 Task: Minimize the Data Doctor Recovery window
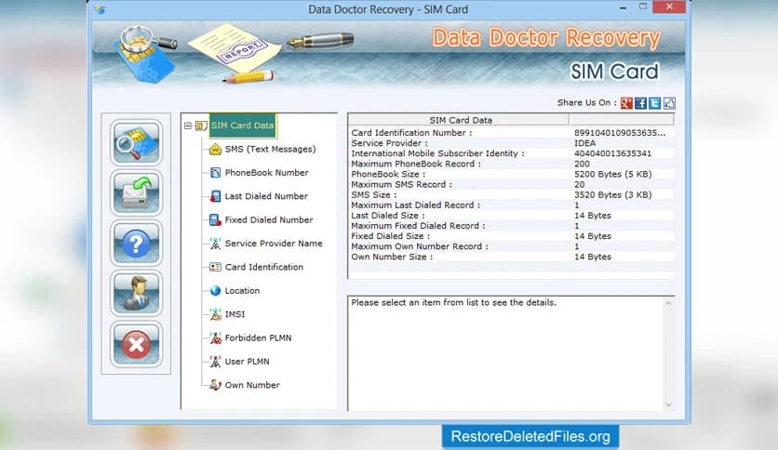(623, 8)
